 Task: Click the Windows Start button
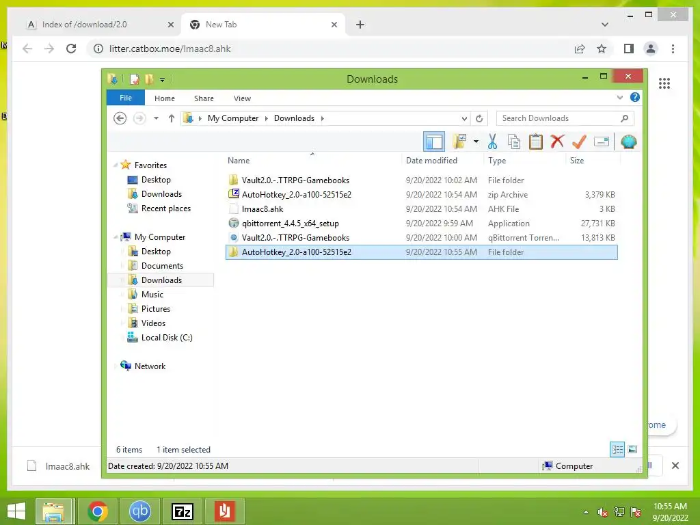[16, 511]
